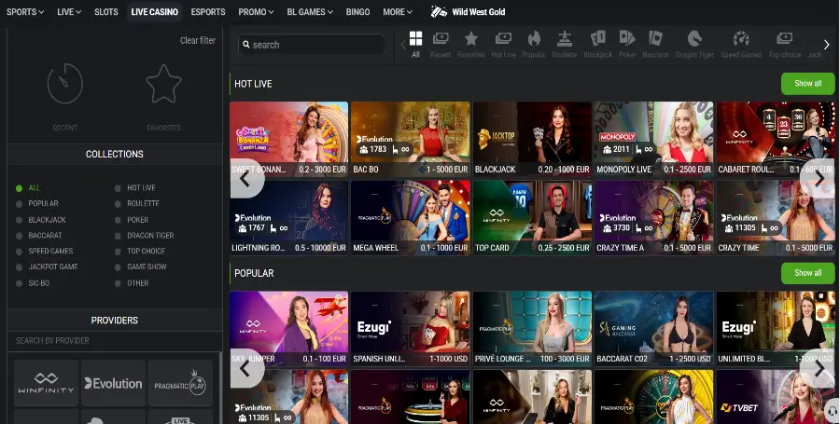840x424 pixels.
Task: Open the Live Casino tab
Action: [154, 12]
